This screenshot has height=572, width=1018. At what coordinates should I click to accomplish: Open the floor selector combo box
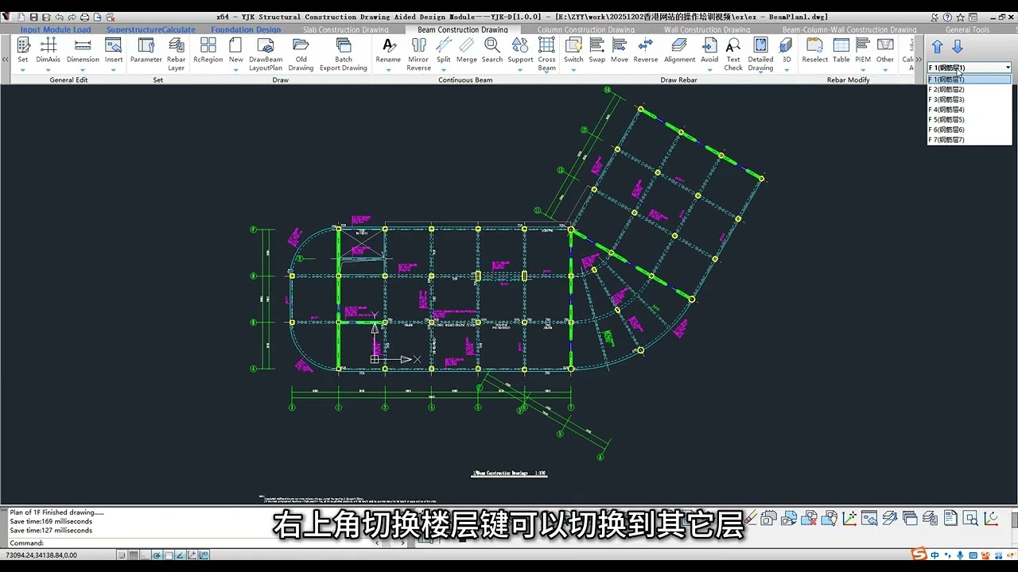(x=969, y=68)
